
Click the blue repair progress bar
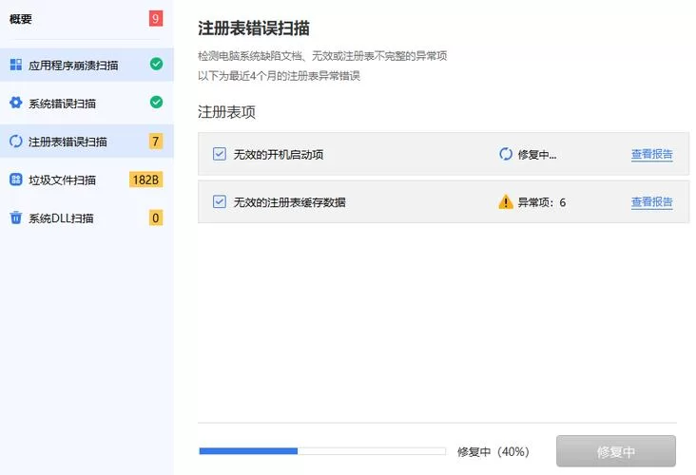(322, 451)
